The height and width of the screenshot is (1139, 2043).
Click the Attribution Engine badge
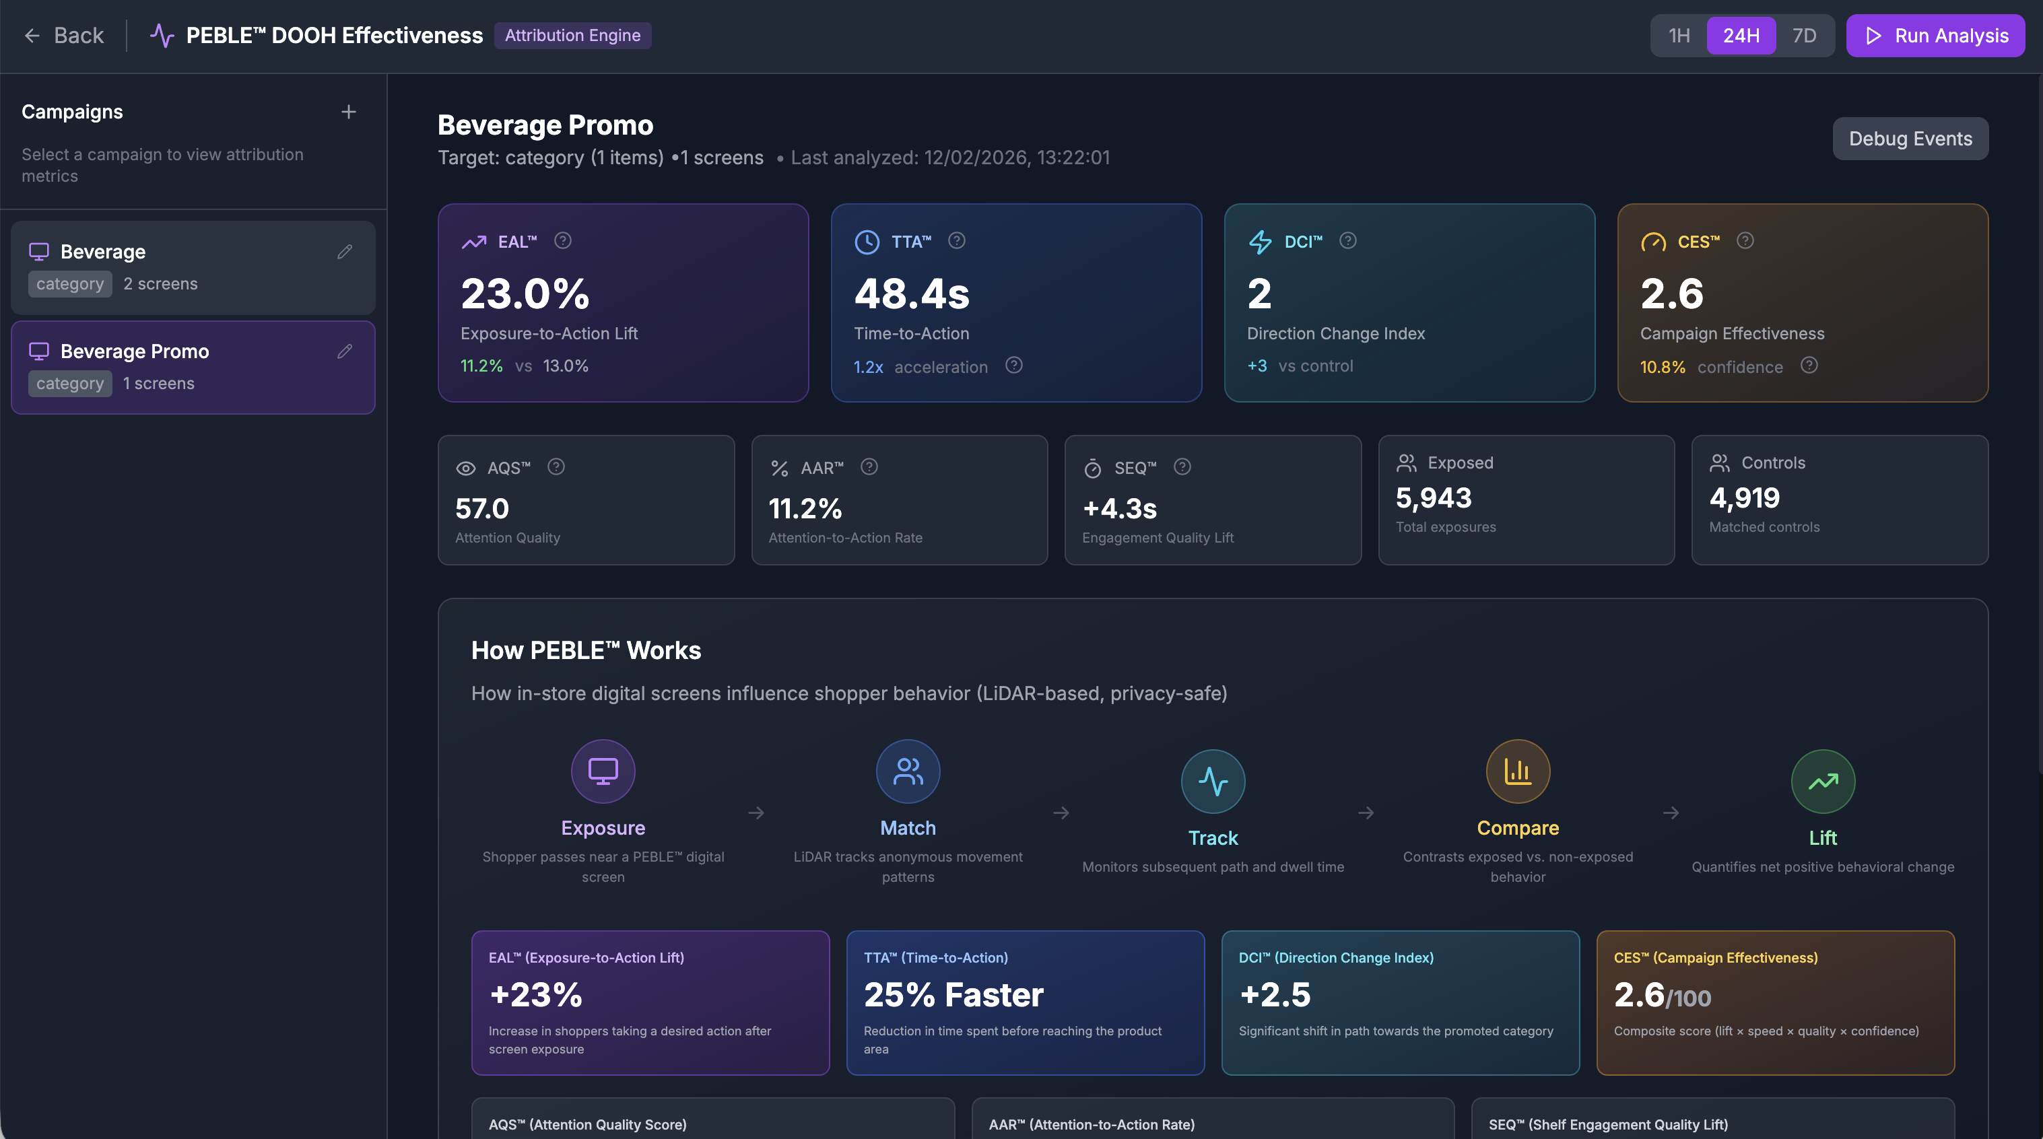[x=572, y=35]
